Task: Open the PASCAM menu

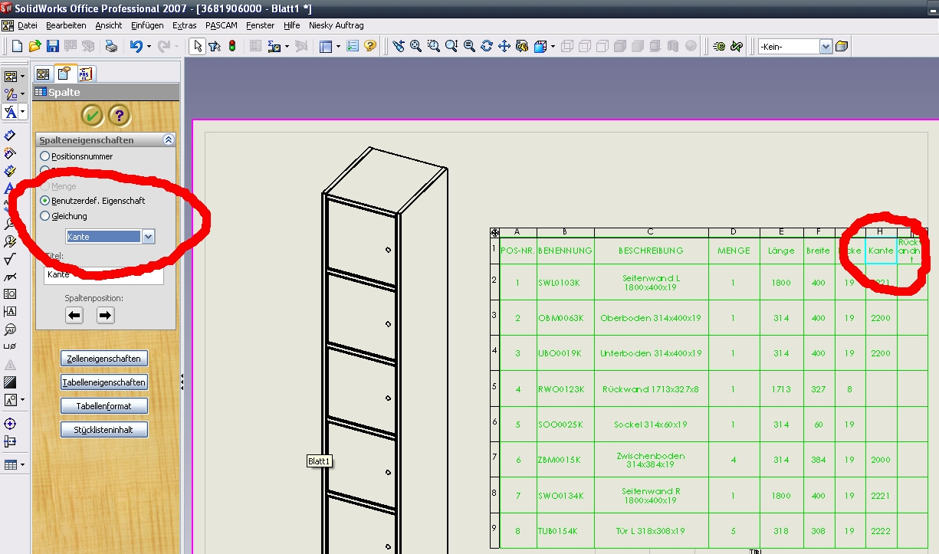Action: pyautogui.click(x=221, y=25)
